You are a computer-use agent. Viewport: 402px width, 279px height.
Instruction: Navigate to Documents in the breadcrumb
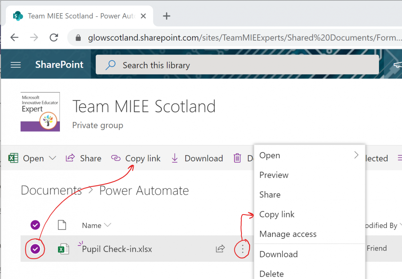tap(51, 190)
